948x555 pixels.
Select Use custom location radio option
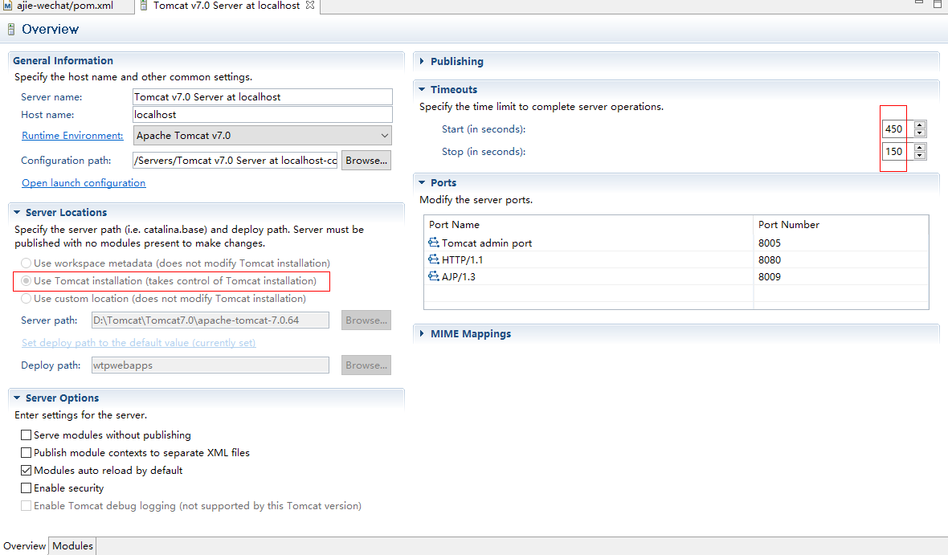[x=26, y=298]
